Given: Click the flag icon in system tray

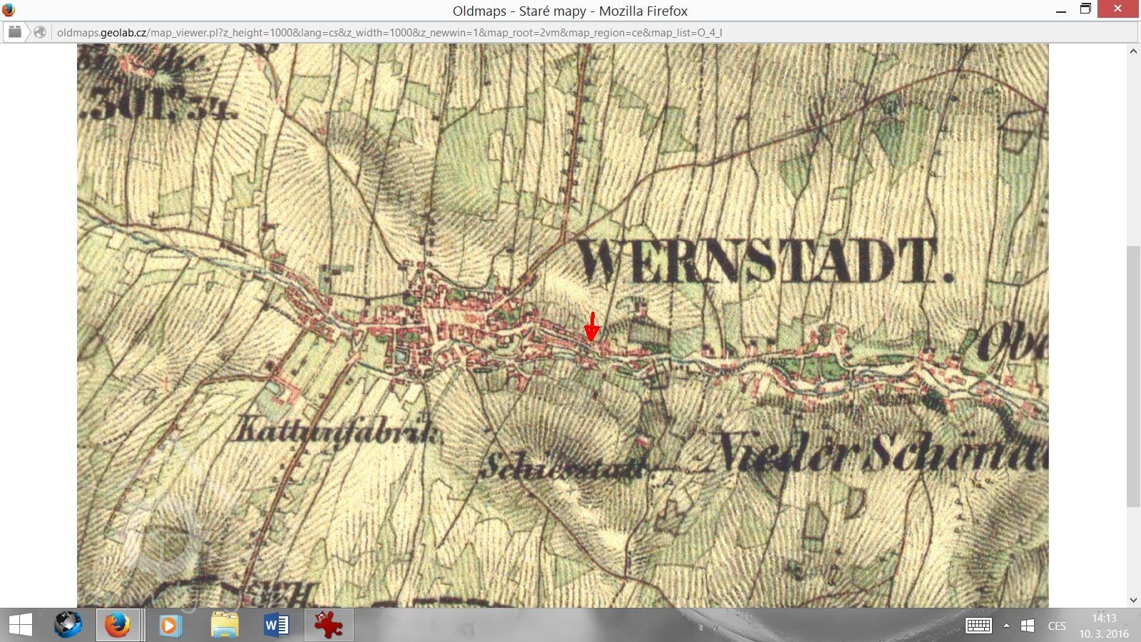Looking at the screenshot, I should (1028, 626).
